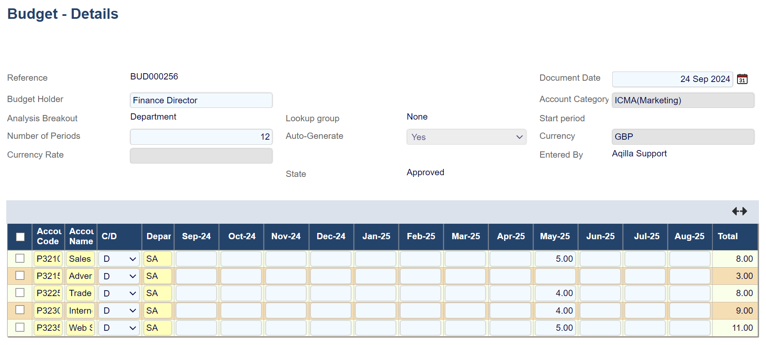Expand the C/D dropdown in Web row

point(119,328)
